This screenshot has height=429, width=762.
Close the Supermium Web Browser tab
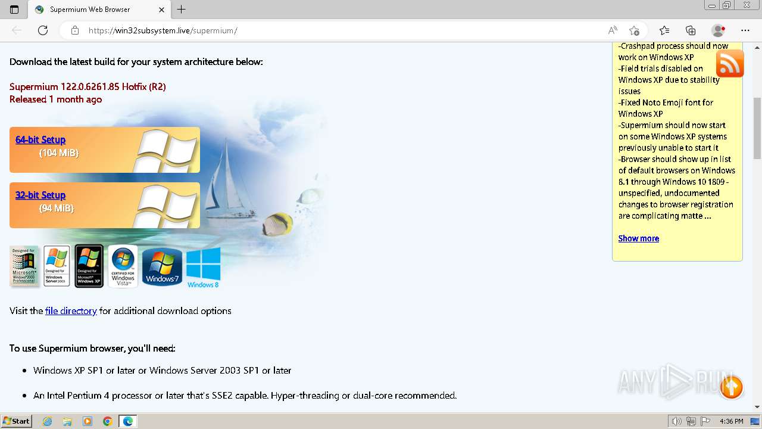pos(162,10)
